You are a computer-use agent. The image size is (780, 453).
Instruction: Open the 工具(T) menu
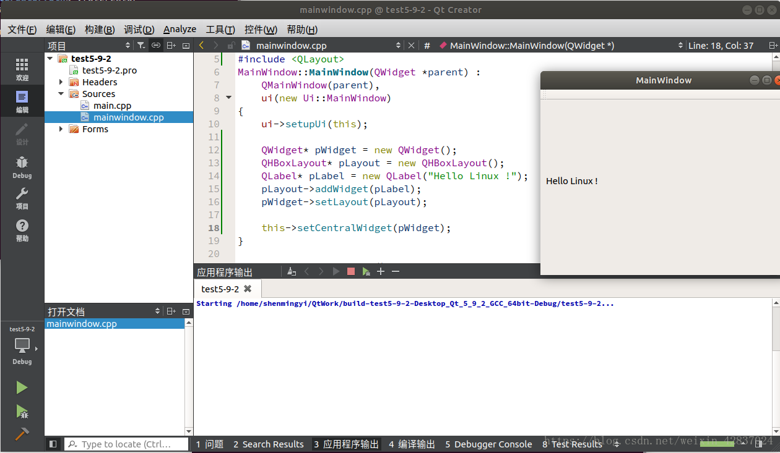click(x=220, y=29)
